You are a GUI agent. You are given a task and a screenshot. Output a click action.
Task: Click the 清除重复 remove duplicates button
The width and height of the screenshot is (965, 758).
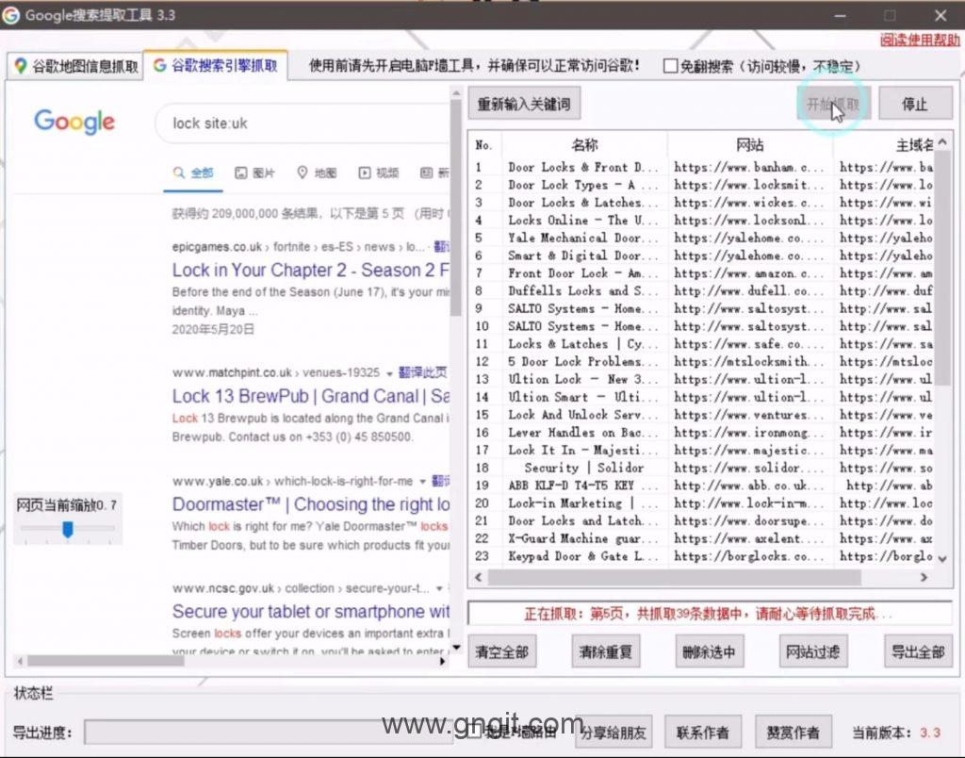point(606,651)
